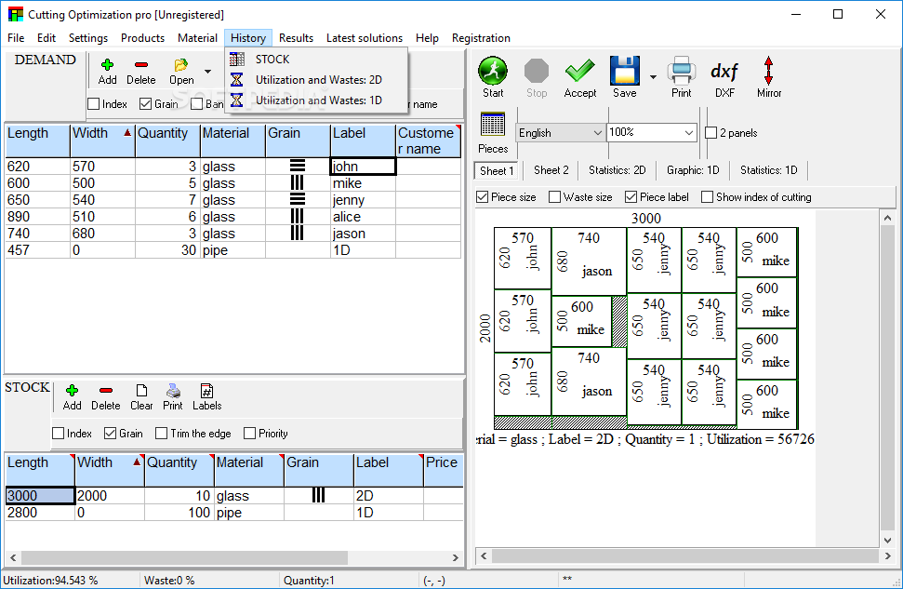Toggle the STOCK Grain checkbox
This screenshot has width=903, height=589.
point(111,434)
